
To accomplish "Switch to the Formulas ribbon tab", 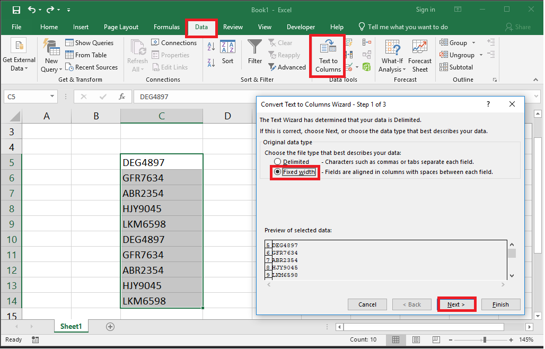I will click(x=166, y=27).
